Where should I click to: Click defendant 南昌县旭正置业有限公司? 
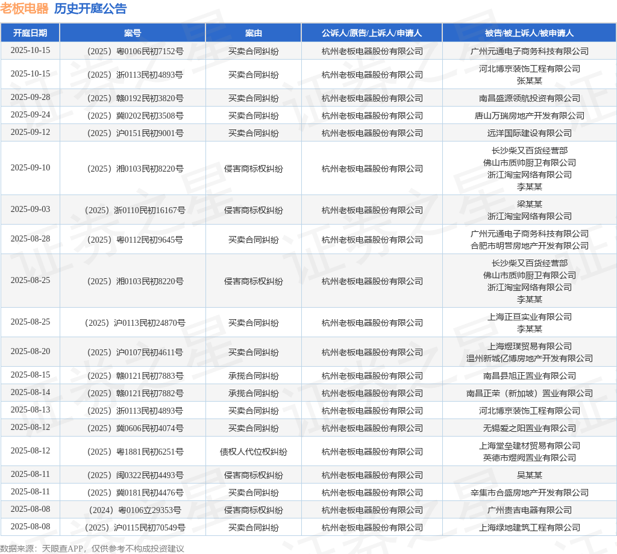[x=529, y=376]
